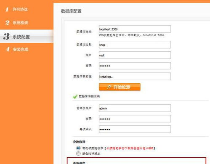Screen dimensions: 210x164
Task: Click the pure clean version option label
Action: pos(91,153)
